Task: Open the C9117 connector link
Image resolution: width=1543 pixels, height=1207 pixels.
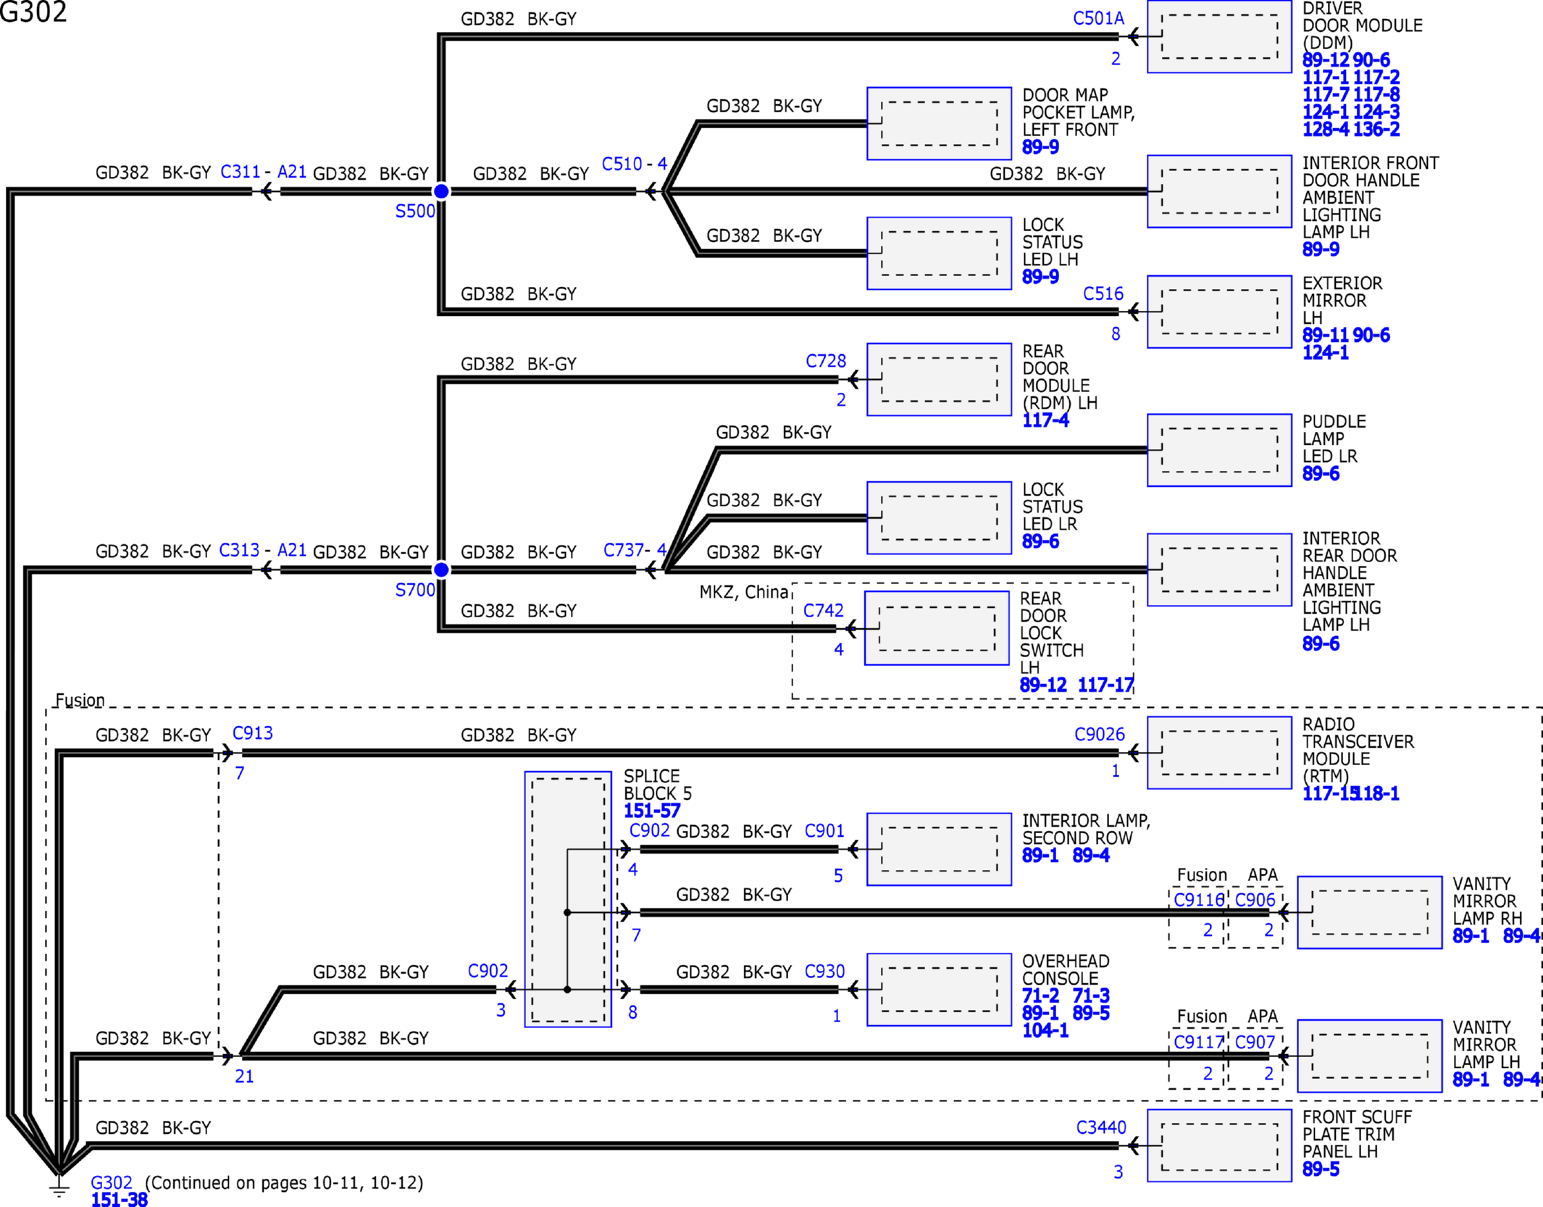Action: coord(1199,1043)
